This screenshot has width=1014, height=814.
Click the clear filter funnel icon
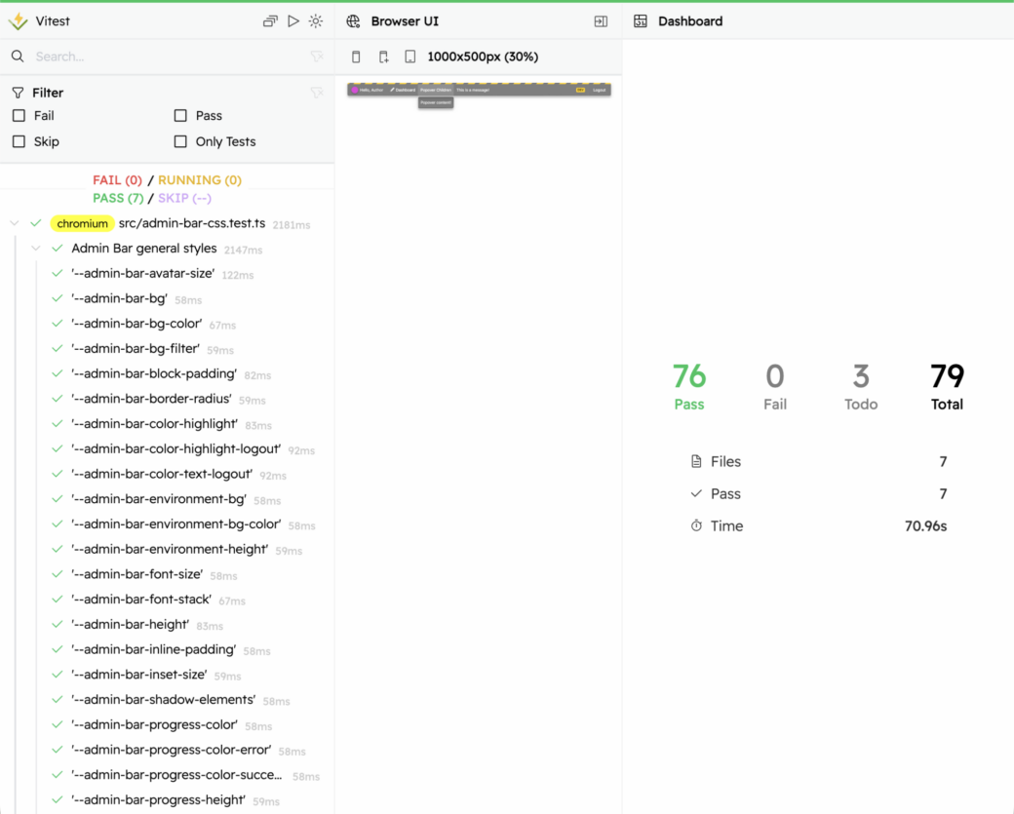click(x=316, y=93)
